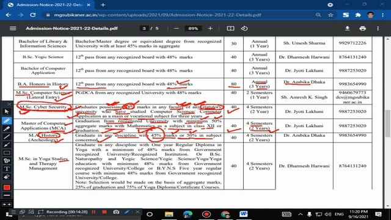Click the 89% zoom level field
Viewport: 391px width, 220px height.
(x=193, y=29)
